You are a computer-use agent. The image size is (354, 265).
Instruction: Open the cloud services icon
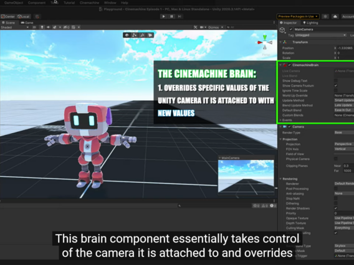pos(335,16)
